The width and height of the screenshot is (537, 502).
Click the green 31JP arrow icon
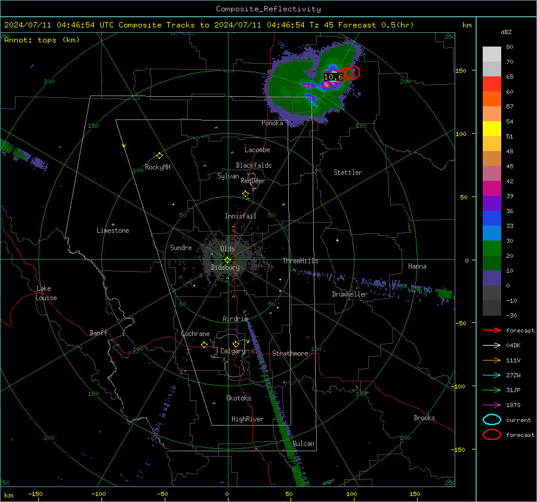click(x=492, y=390)
